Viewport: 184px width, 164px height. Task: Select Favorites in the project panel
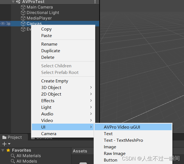[21, 150]
